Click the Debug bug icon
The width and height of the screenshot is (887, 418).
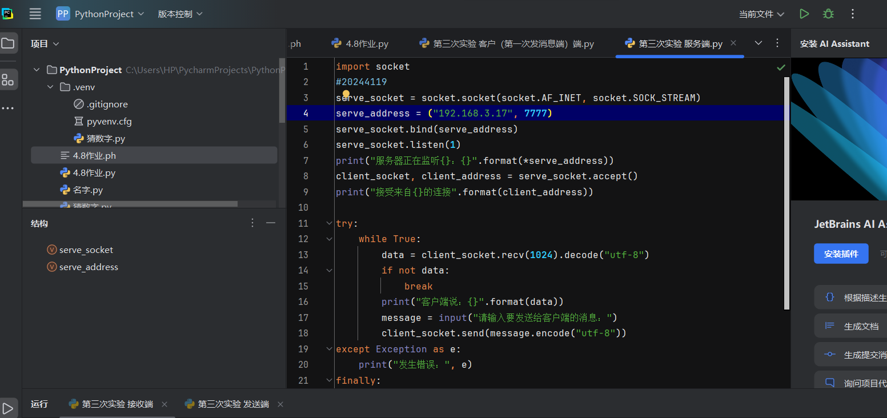pyautogui.click(x=828, y=14)
